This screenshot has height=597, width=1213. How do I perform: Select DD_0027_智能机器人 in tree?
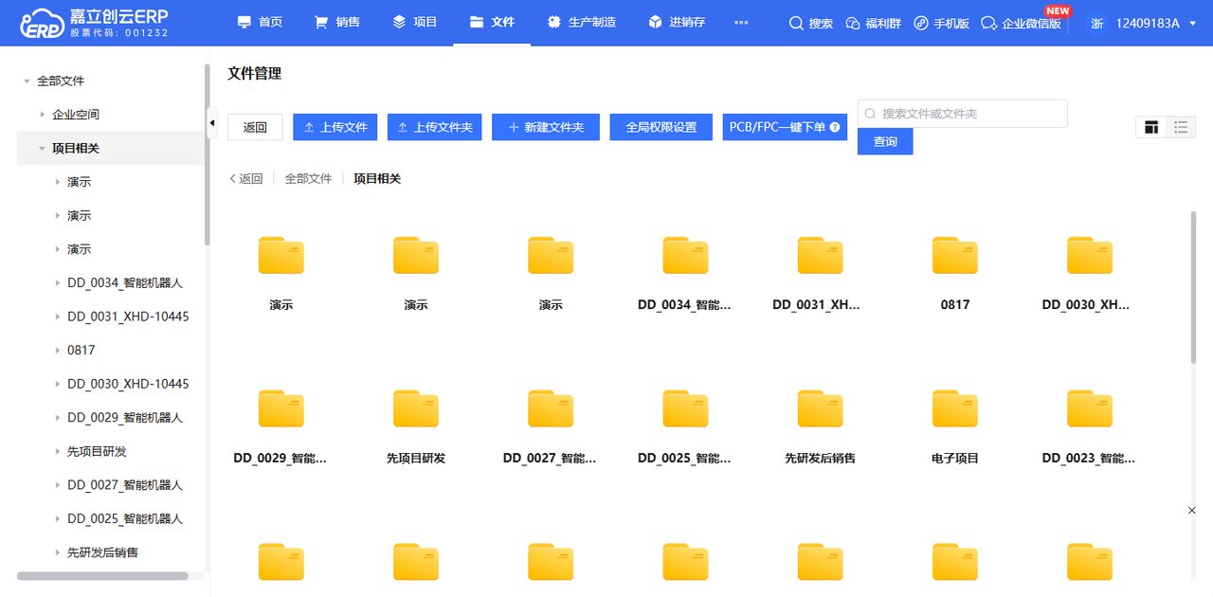tap(124, 485)
